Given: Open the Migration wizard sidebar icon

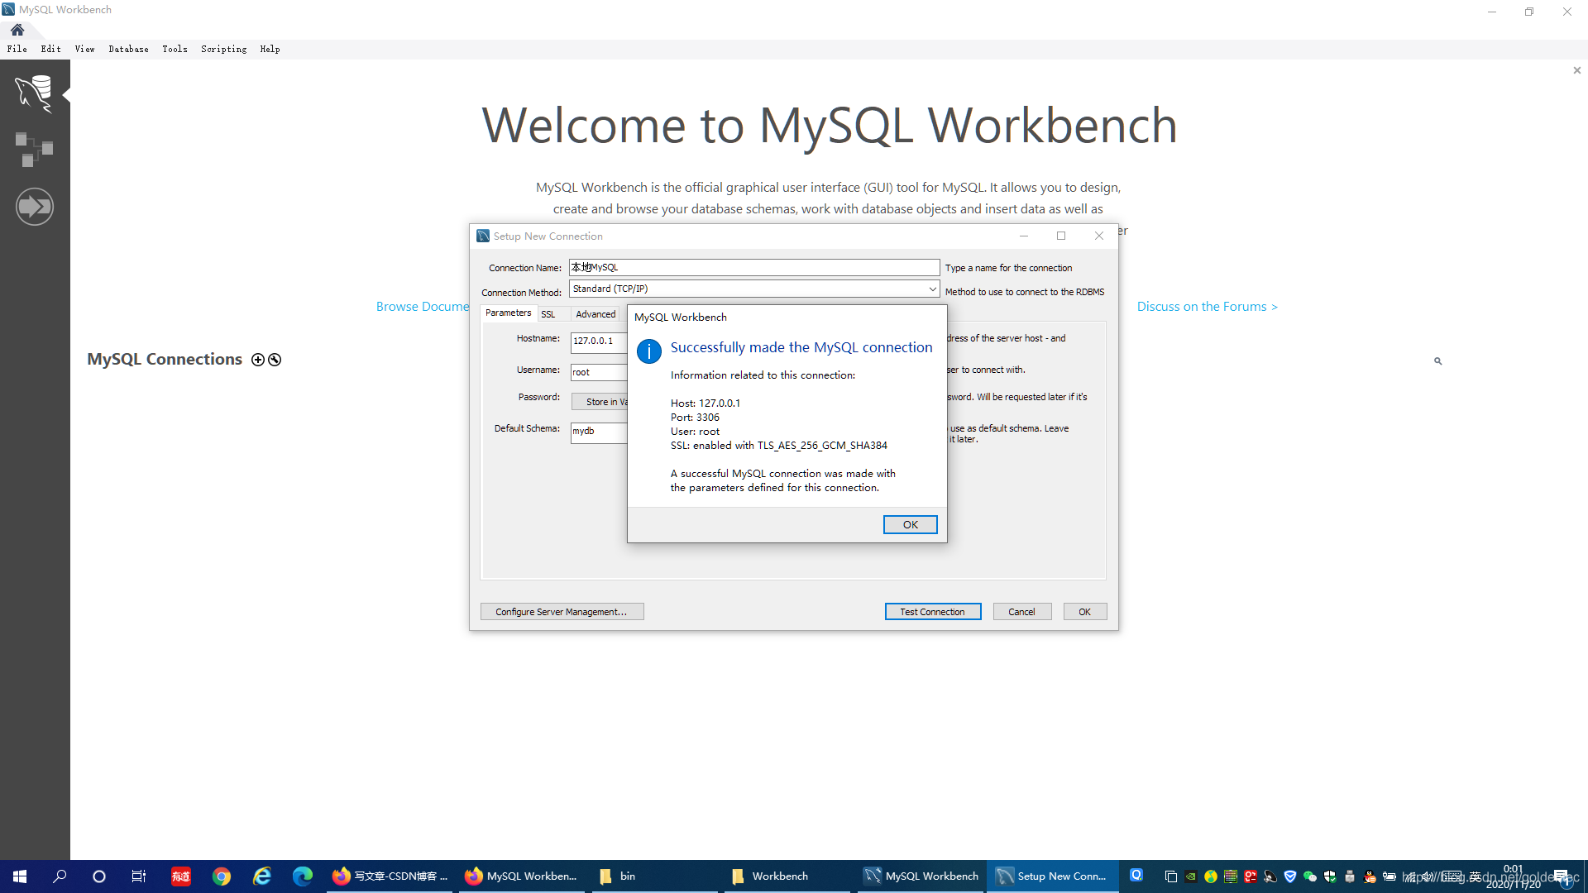Looking at the screenshot, I should coord(34,207).
